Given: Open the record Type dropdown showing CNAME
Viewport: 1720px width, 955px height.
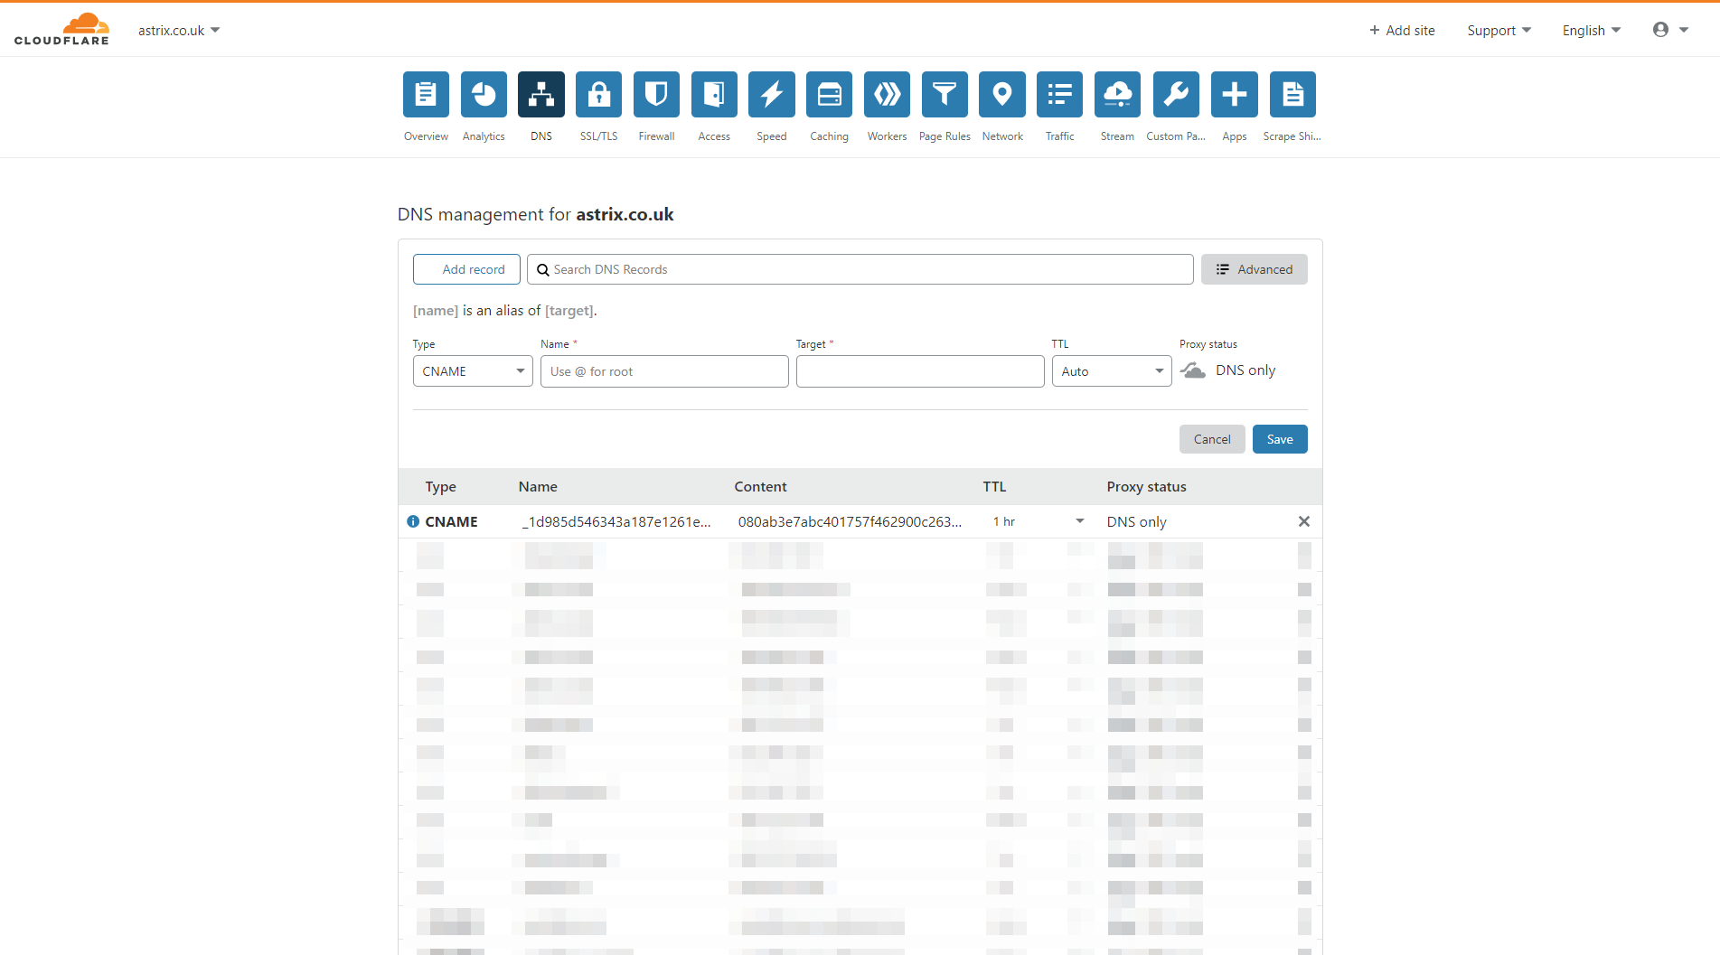Looking at the screenshot, I should click(472, 370).
